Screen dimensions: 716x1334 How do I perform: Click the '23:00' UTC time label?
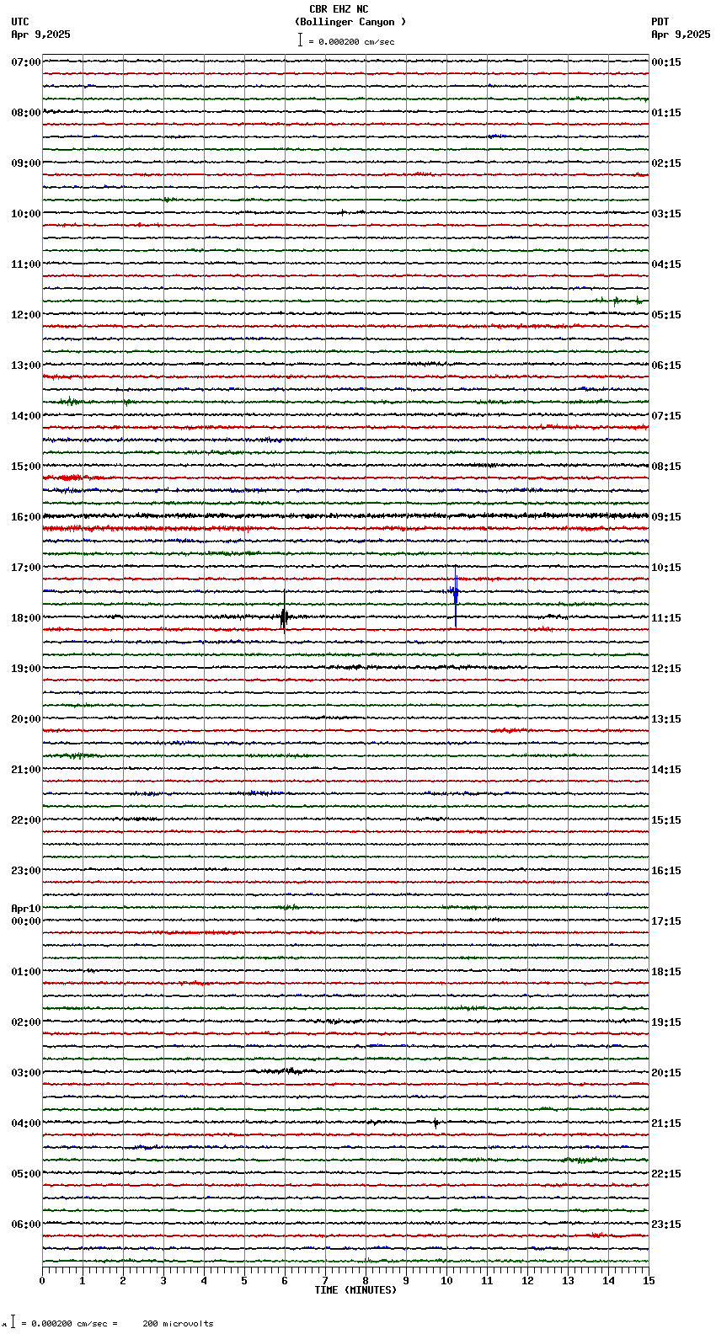pyautogui.click(x=26, y=871)
